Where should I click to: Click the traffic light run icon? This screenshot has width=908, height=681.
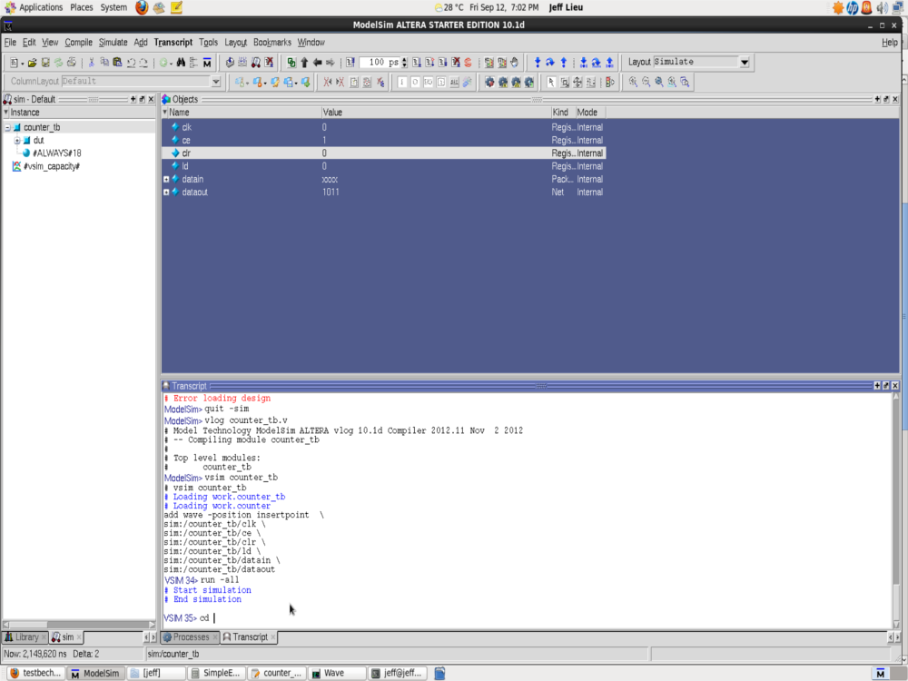click(610, 83)
